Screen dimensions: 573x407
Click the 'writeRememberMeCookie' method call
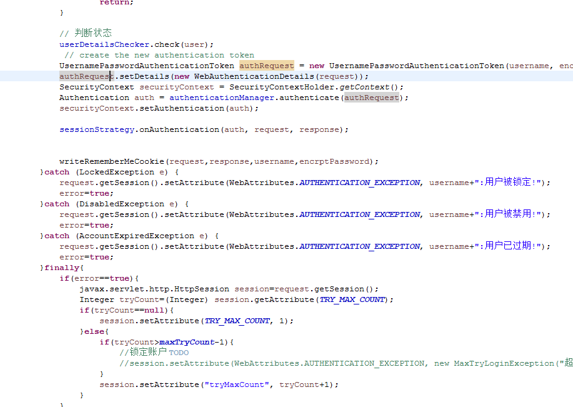112,162
